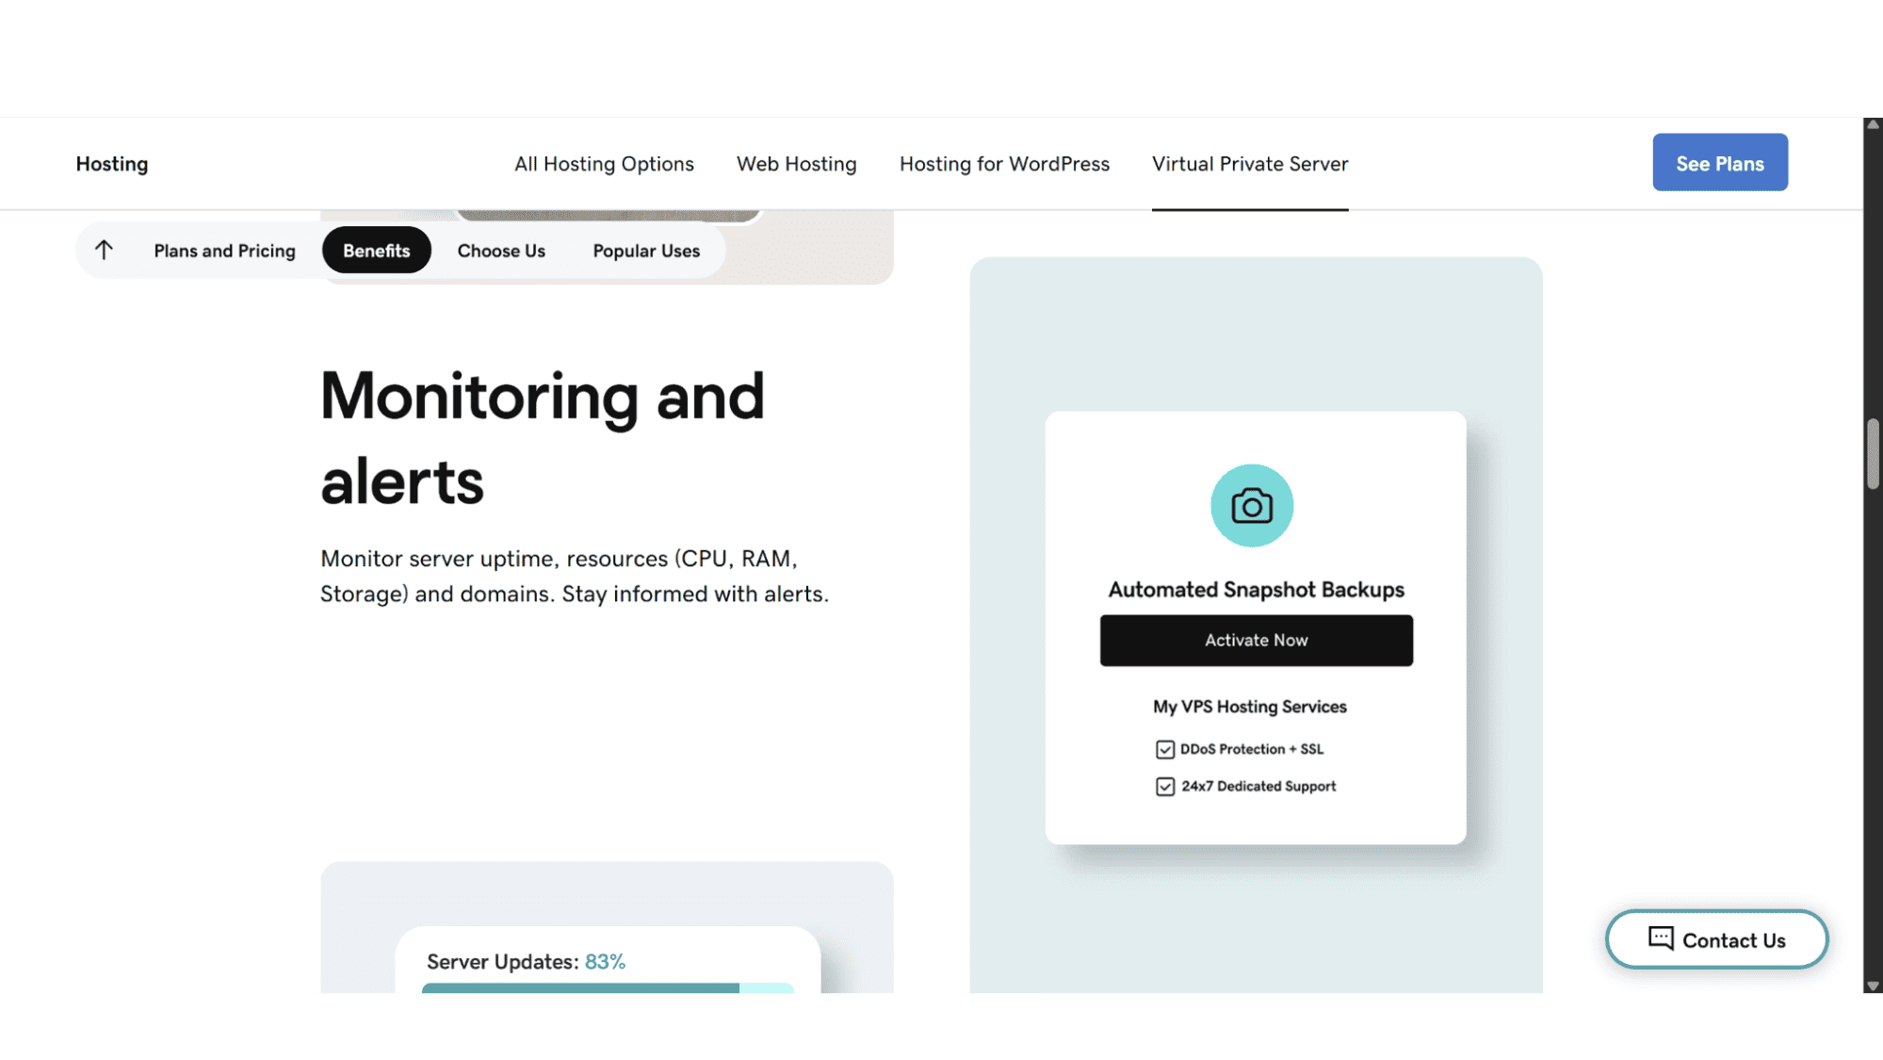Jump to the Popular Uses section
This screenshot has height=1060, width=1883.
click(646, 251)
